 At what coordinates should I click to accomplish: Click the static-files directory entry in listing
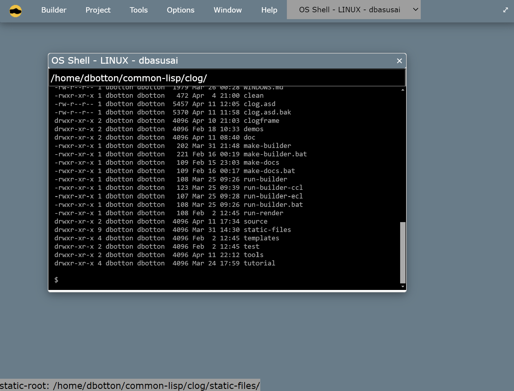tap(267, 230)
